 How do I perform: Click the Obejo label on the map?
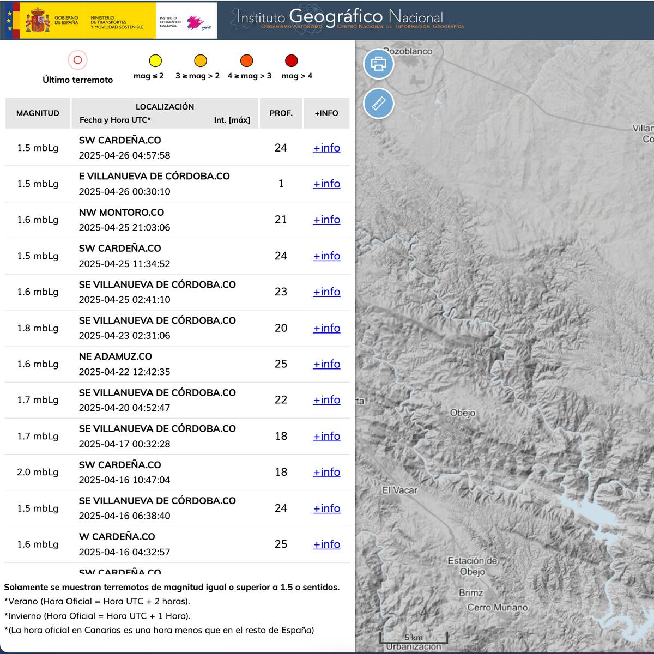(462, 413)
